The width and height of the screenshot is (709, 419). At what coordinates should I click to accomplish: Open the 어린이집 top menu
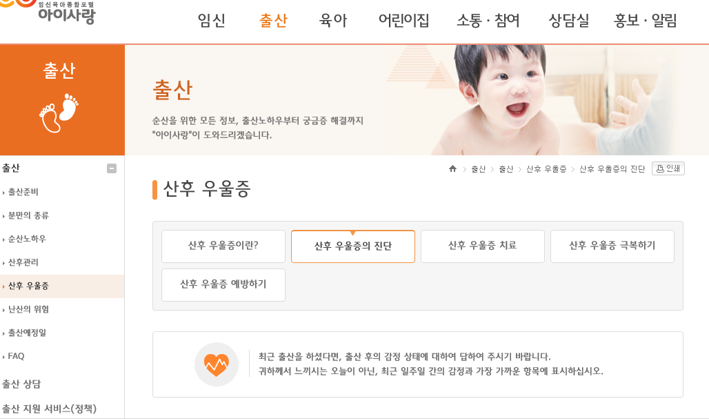(403, 20)
